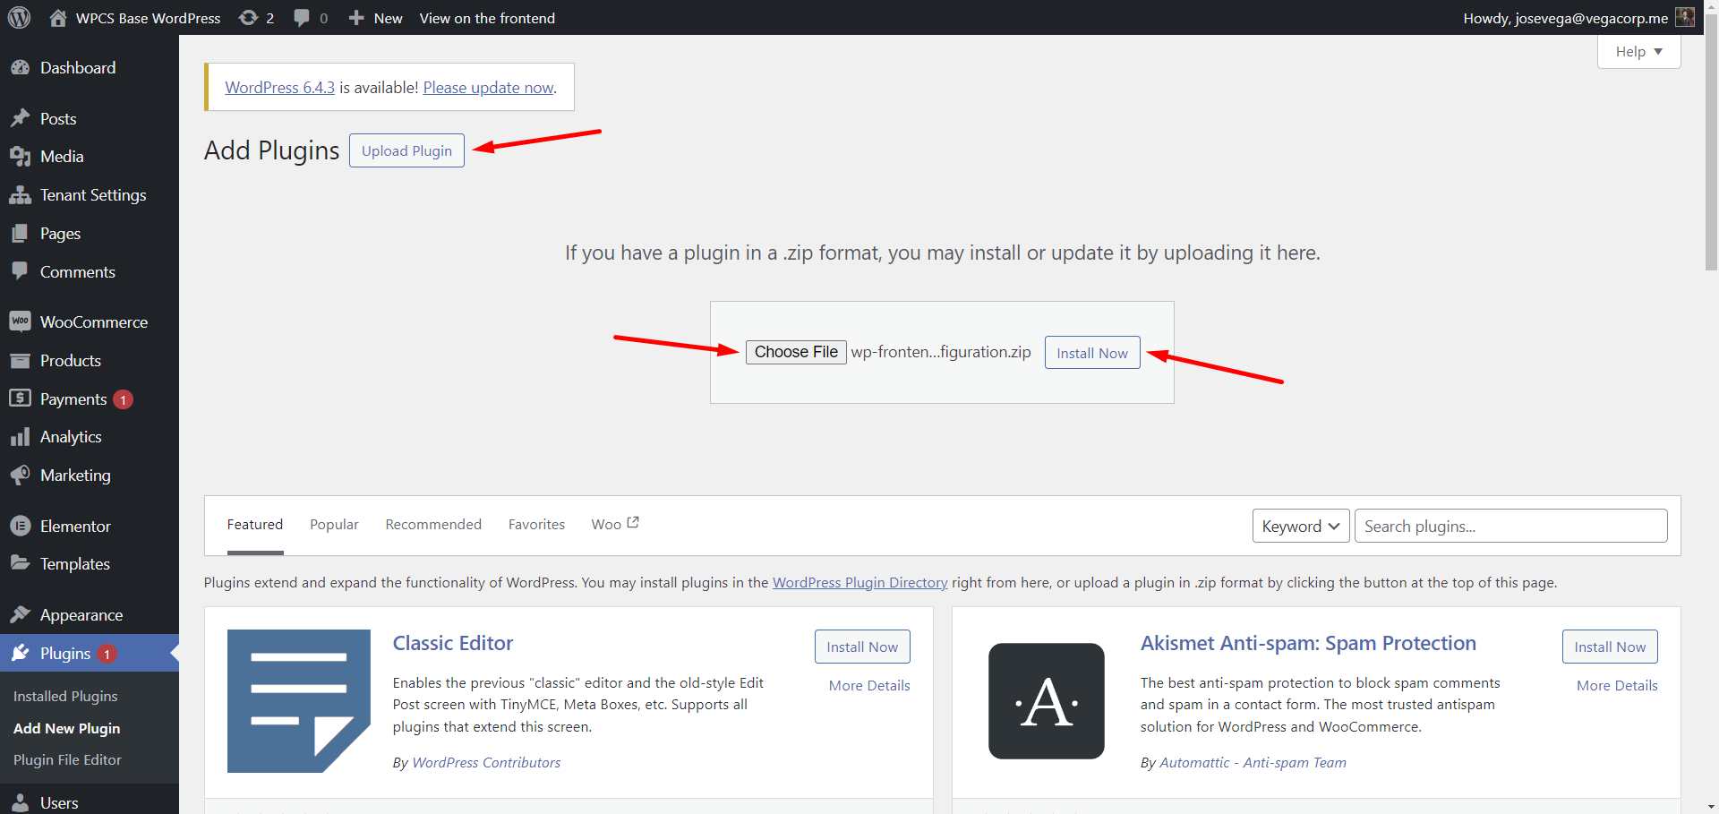The image size is (1719, 814).
Task: Click the Classic Editor plugin thumbnail
Action: (x=299, y=701)
